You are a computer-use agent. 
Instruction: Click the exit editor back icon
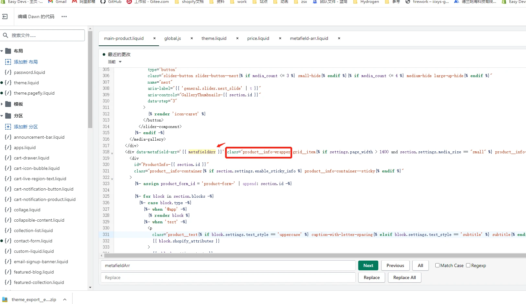(x=5, y=17)
